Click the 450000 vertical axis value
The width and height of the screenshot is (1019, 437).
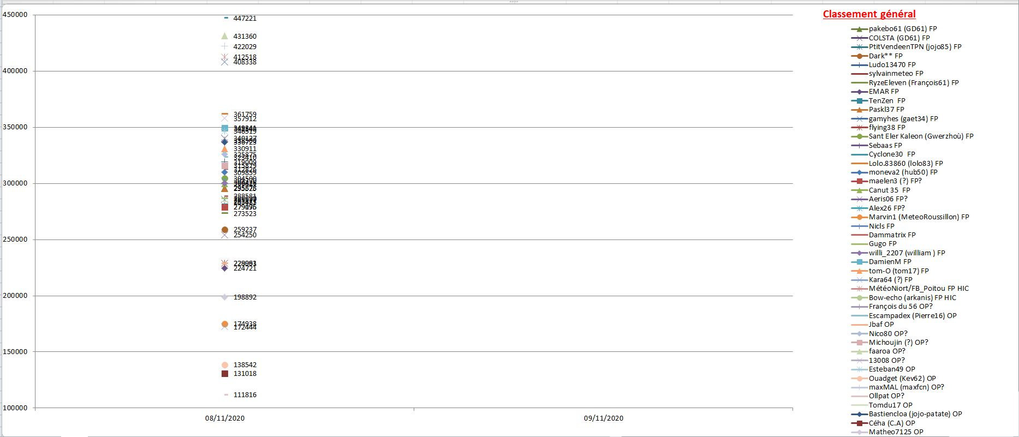point(15,15)
